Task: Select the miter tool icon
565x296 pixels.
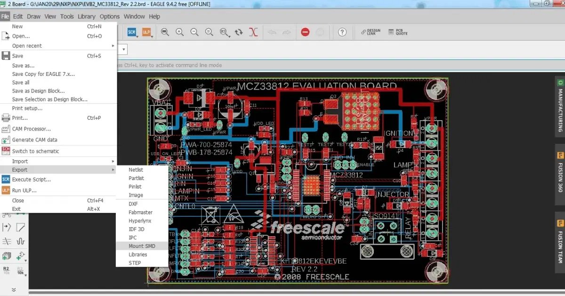Action: click(x=21, y=227)
